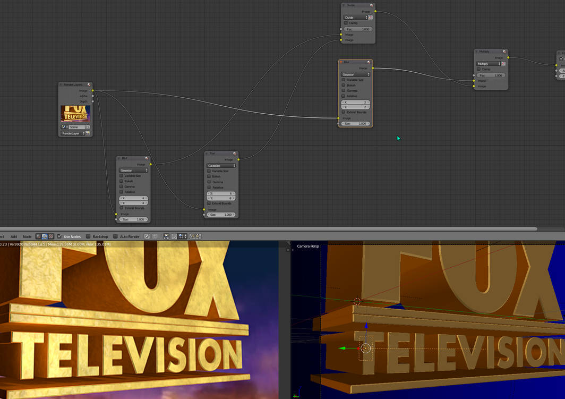The width and height of the screenshot is (565, 399).
Task: Toggle the snap magnet icon in node header
Action: point(174,236)
